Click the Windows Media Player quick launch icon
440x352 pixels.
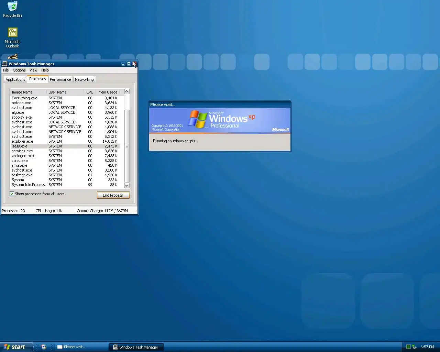pos(44,347)
